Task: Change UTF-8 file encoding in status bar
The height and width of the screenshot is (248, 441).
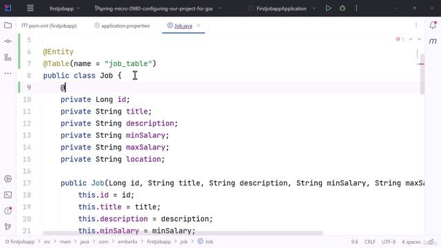Action: click(x=389, y=242)
